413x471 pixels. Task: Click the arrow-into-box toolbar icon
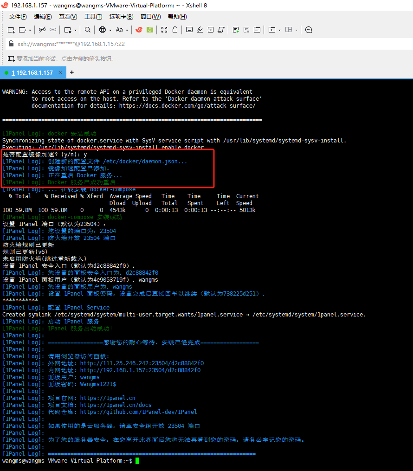(x=211, y=29)
